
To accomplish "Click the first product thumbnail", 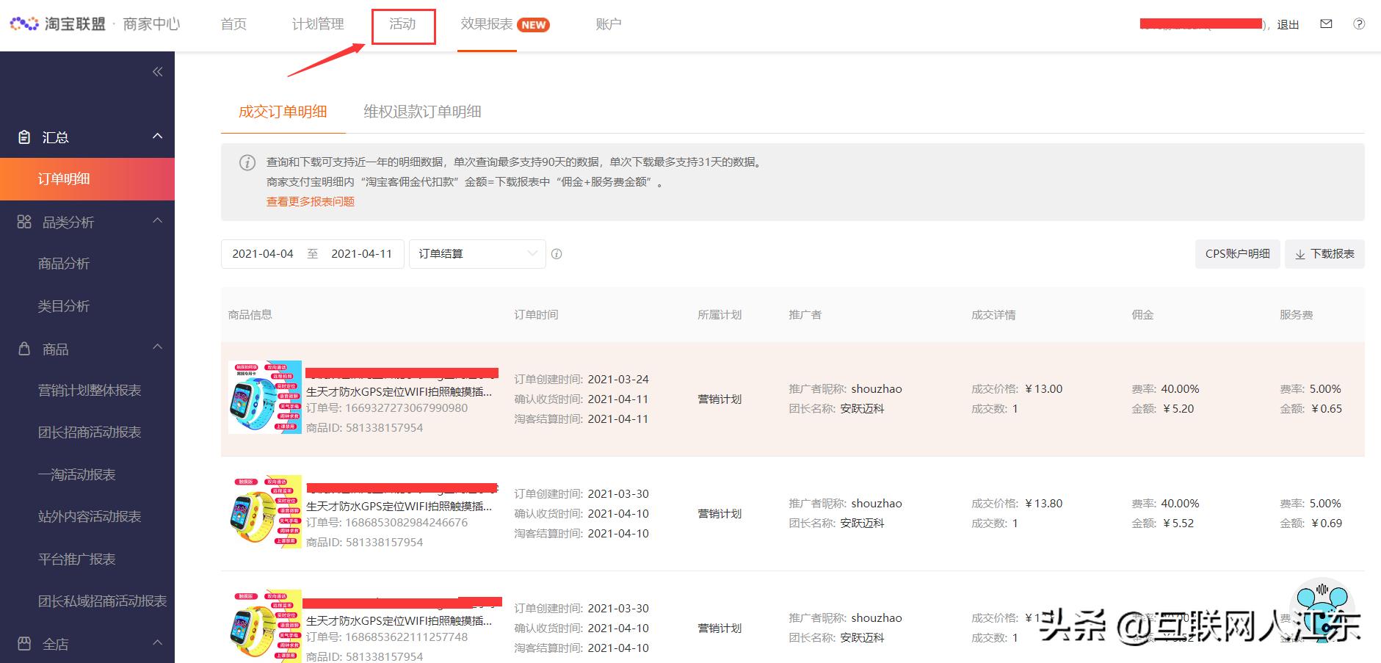I will (x=265, y=396).
